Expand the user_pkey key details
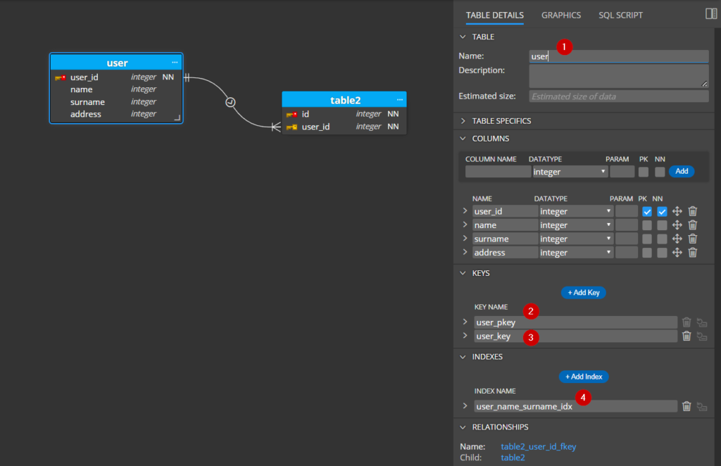 pos(465,322)
